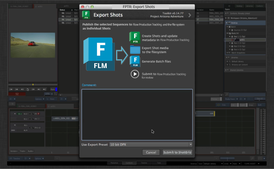274x169 pixels.
Task: Collapse the Shared Libraries section
Action: point(226,70)
